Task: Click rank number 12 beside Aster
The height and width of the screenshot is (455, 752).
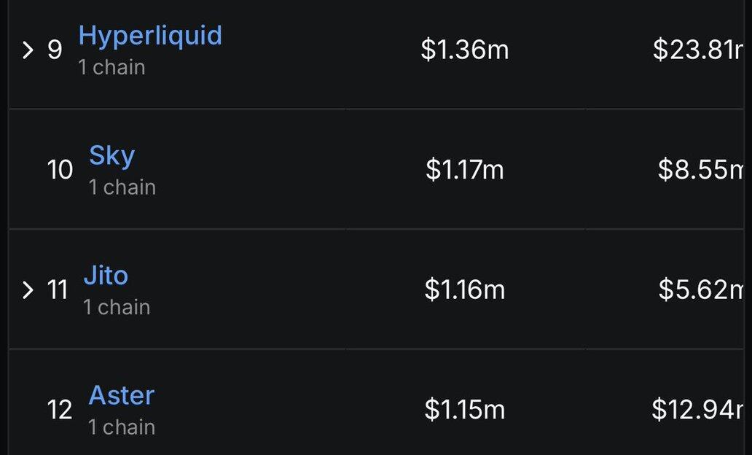Action: [x=60, y=411]
